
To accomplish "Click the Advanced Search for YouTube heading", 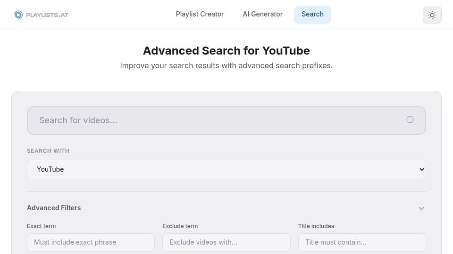I will [226, 51].
